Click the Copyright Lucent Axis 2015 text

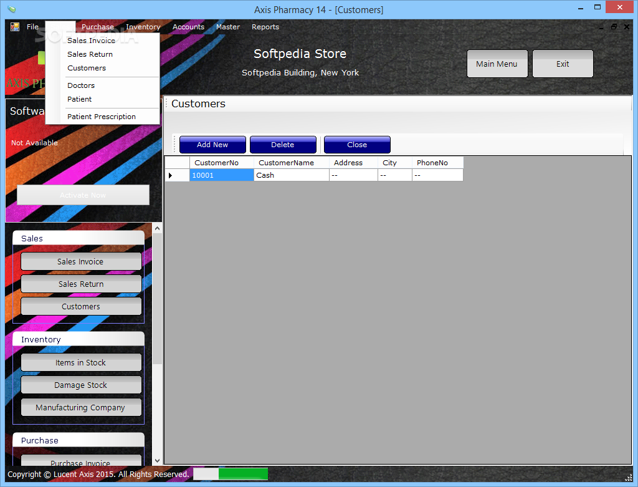click(98, 475)
